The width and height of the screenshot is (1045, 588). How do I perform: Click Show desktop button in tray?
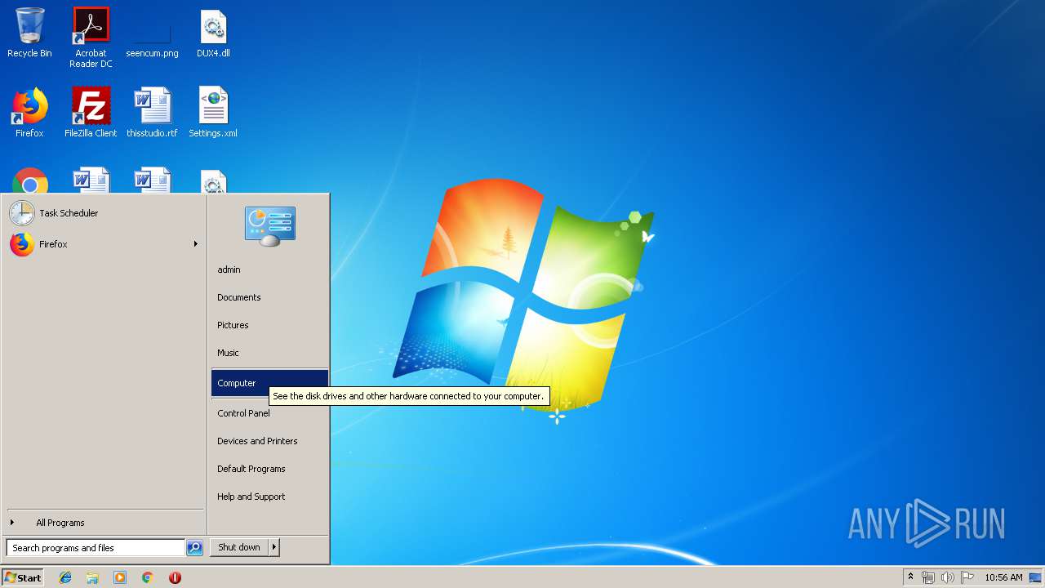[1035, 577]
